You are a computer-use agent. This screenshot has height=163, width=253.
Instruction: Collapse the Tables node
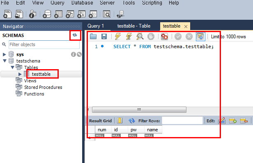pyautogui.click(x=12, y=67)
